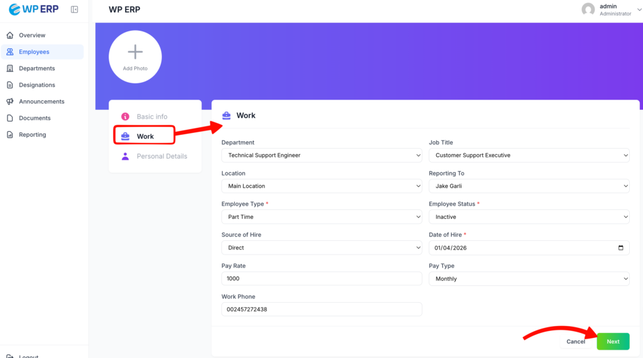Open the Job Title dropdown
643x358 pixels.
(x=529, y=155)
